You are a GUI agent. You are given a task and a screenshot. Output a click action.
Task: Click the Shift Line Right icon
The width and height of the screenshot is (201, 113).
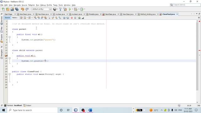click(68, 18)
